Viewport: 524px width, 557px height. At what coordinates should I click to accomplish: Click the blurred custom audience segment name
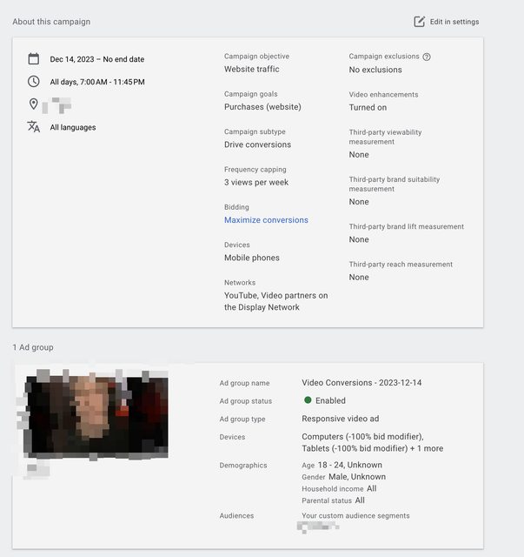coord(318,527)
